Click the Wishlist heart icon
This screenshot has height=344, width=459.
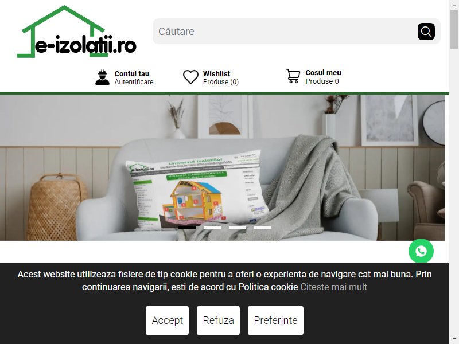190,77
